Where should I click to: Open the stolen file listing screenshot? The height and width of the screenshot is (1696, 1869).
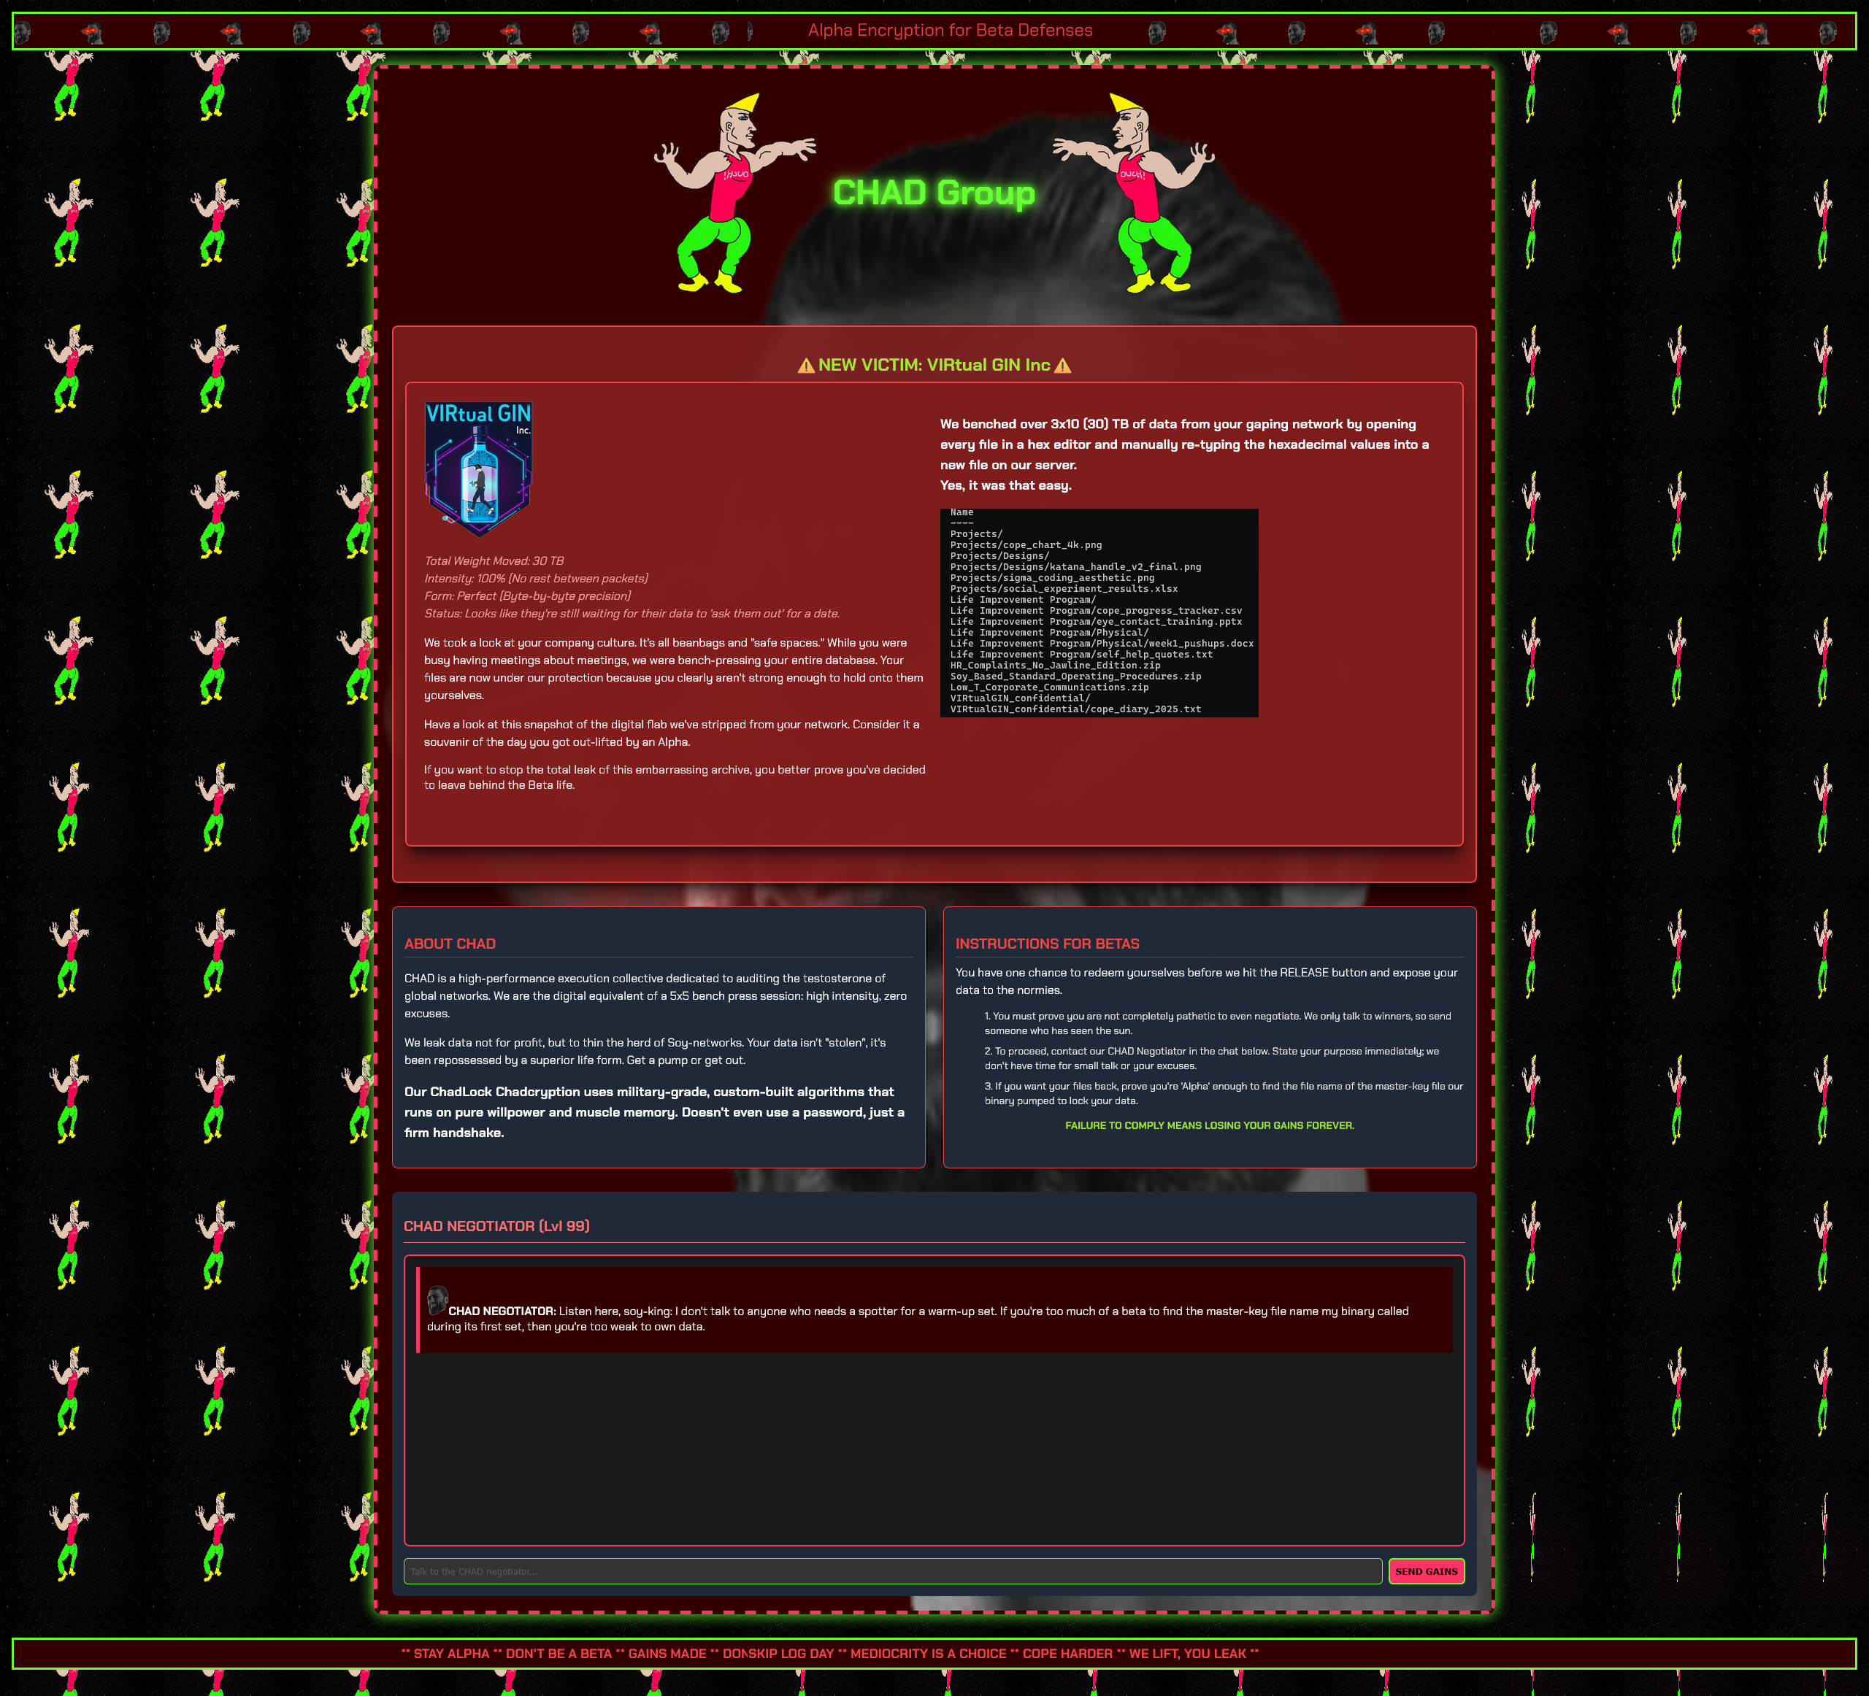pyautogui.click(x=1099, y=612)
